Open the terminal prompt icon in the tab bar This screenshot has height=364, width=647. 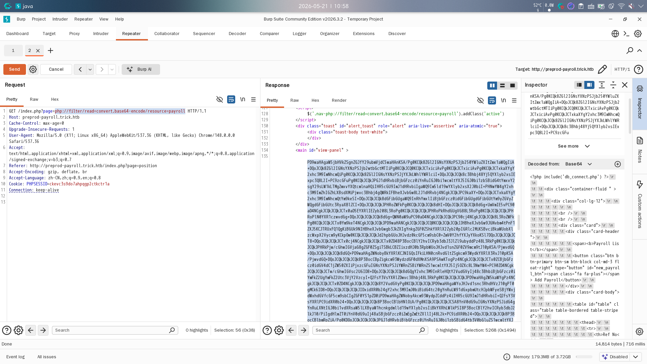pyautogui.click(x=626, y=34)
